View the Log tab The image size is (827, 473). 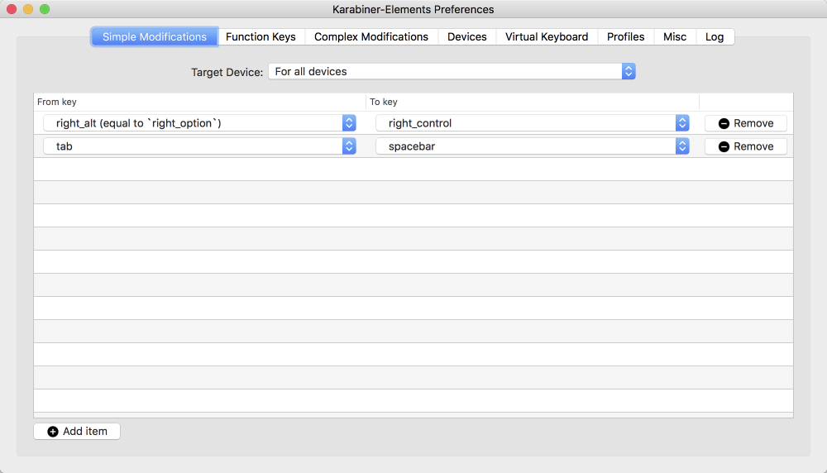click(x=715, y=37)
